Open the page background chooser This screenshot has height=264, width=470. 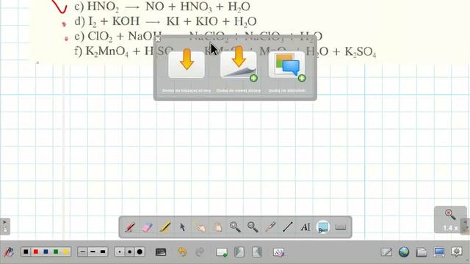tap(161, 252)
